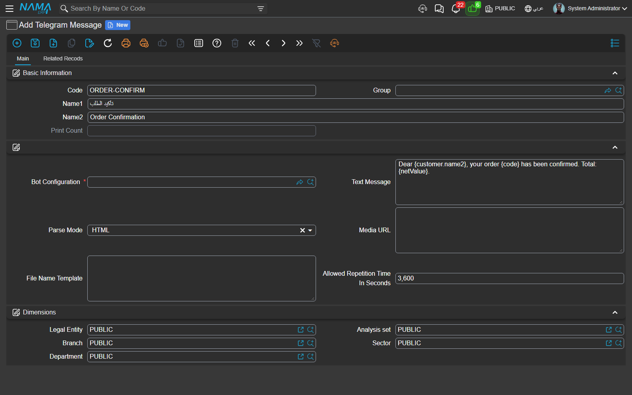Click the global search box
The width and height of the screenshot is (632, 395).
click(x=162, y=8)
